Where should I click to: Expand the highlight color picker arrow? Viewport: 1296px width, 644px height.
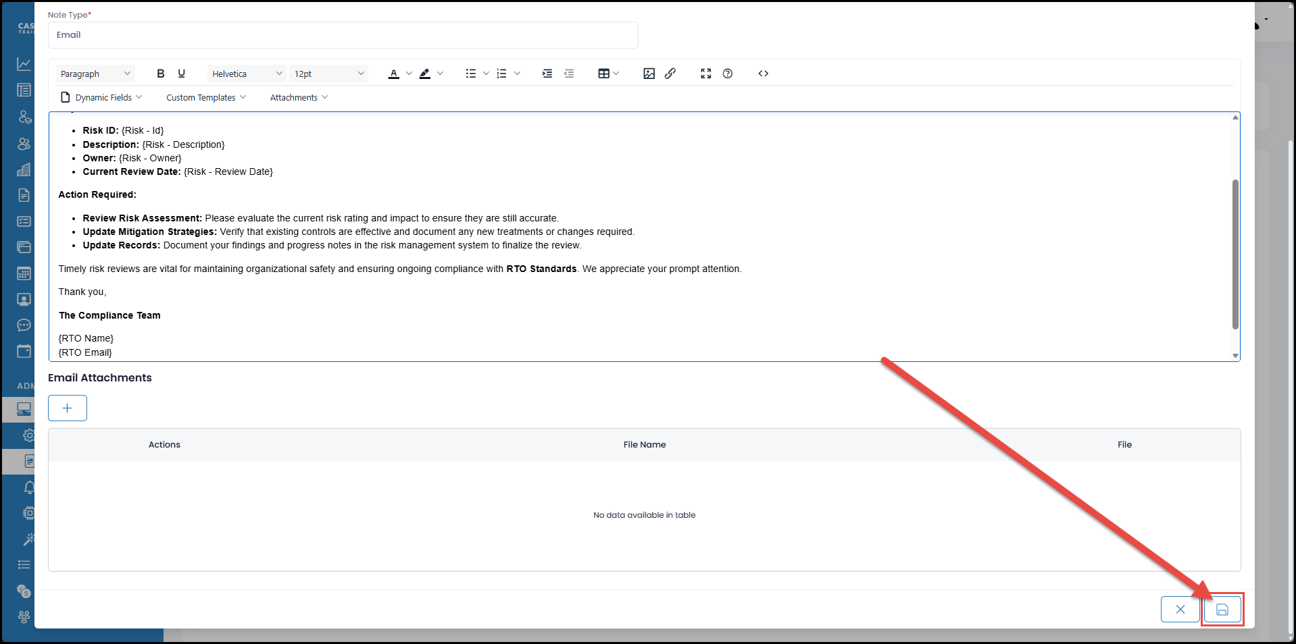(440, 74)
